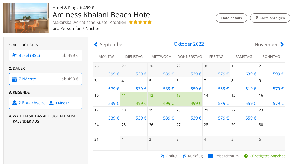Select October 11 for 499 €
This screenshot has height=168, width=292.
(134, 99)
